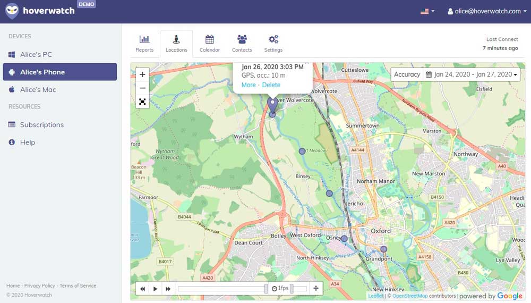This screenshot has width=531, height=303.
Task: Open the Leaflet attribution link
Action: pyautogui.click(x=375, y=296)
